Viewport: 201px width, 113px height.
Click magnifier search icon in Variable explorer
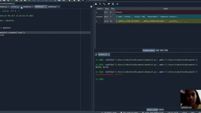[113, 4]
